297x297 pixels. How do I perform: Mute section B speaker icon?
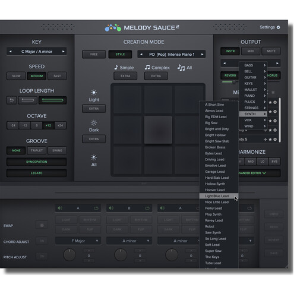[x=111, y=208]
